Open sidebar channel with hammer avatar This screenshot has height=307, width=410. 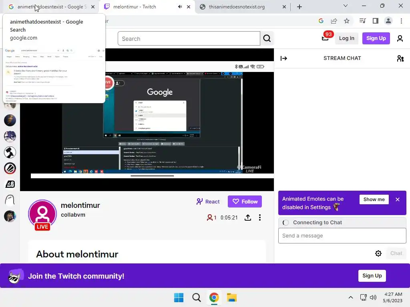pos(10,152)
